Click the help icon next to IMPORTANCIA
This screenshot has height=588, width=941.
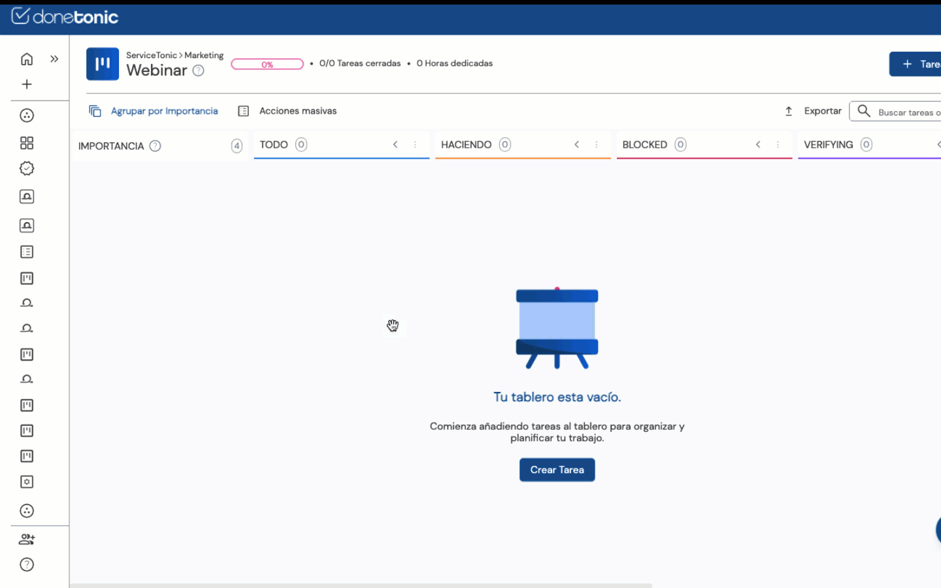(155, 146)
